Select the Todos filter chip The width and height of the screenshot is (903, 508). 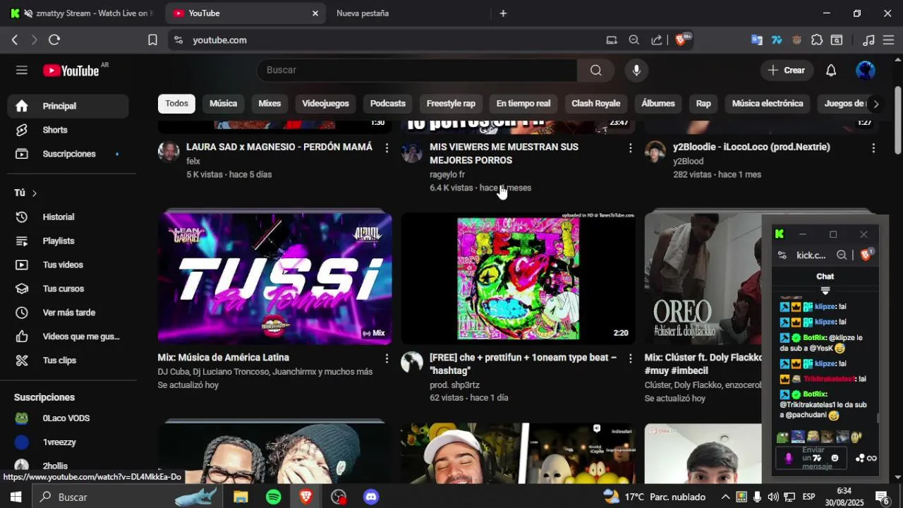pyautogui.click(x=176, y=104)
